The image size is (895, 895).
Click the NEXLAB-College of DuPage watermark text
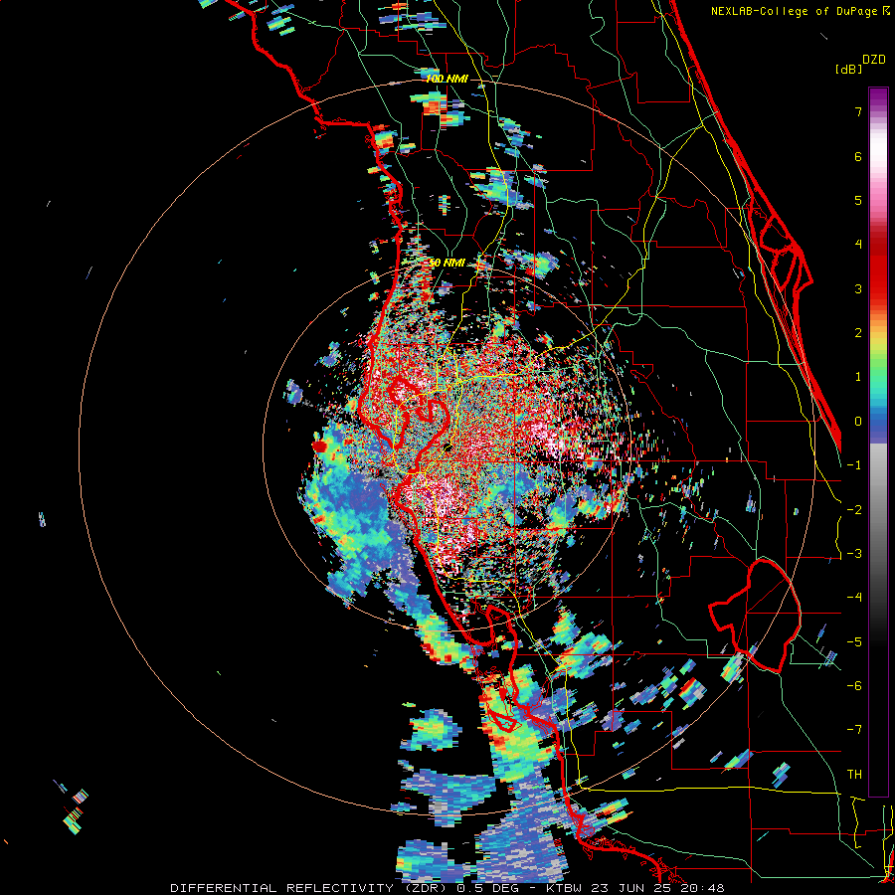pos(801,11)
